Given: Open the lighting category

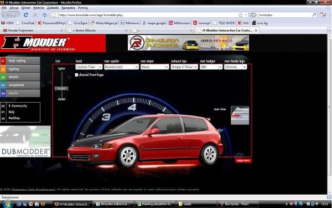Looking at the screenshot, I should pos(20,69).
